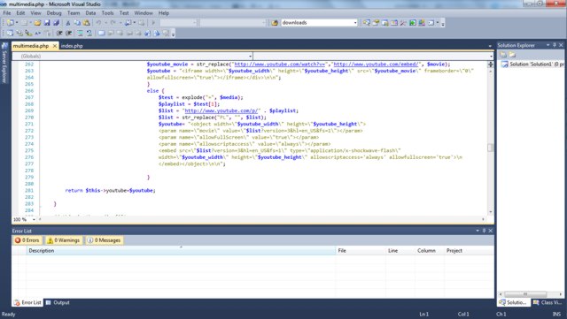Sort by the Project column header
The height and width of the screenshot is (319, 567).
point(469,251)
